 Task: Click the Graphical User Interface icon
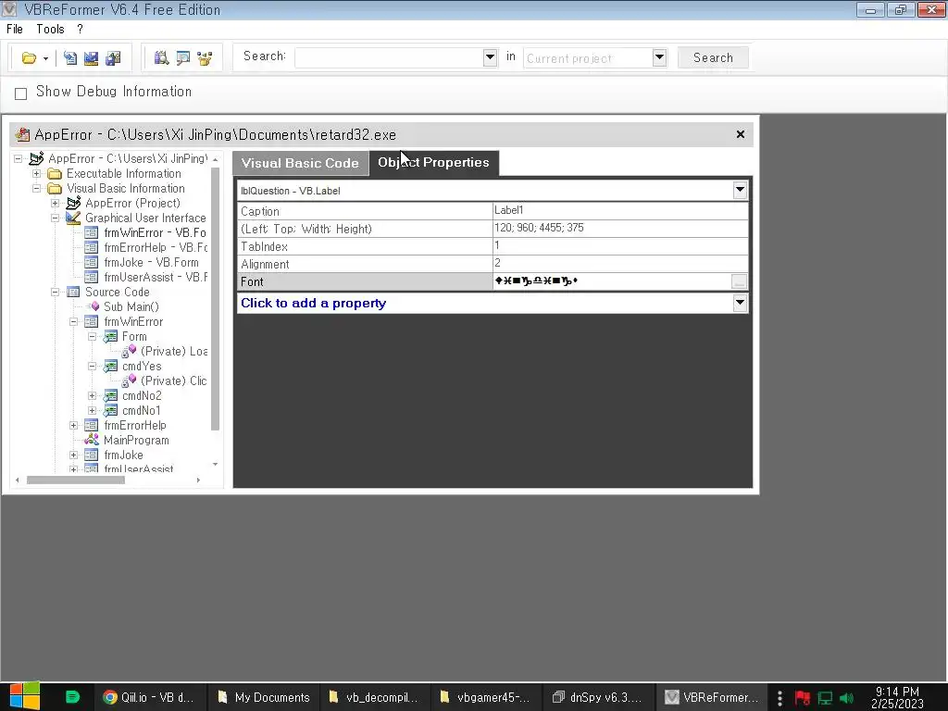(x=73, y=218)
